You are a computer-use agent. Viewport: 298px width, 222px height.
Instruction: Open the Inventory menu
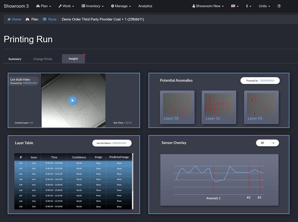pos(92,6)
